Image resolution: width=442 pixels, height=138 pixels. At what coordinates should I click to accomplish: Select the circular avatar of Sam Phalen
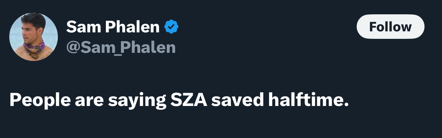point(34,37)
